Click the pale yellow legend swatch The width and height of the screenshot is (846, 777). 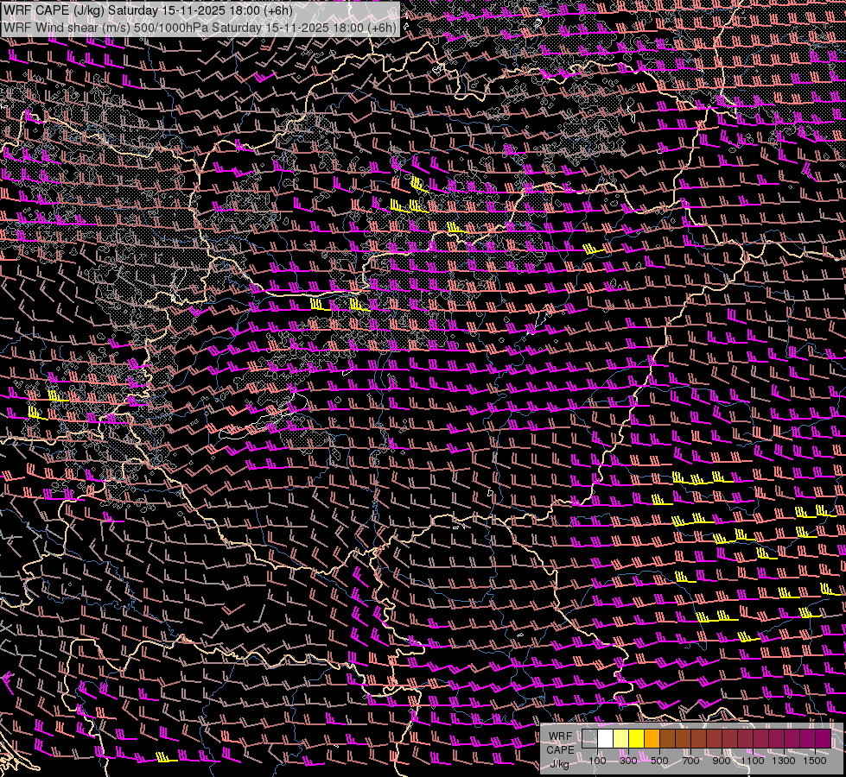pyautogui.click(x=620, y=739)
